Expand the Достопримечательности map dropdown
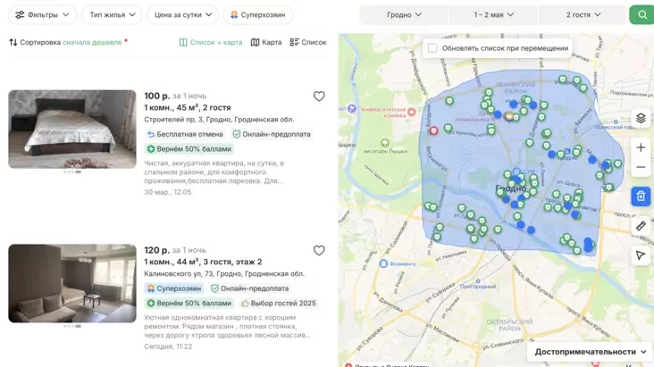Image resolution: width=654 pixels, height=367 pixels. point(590,352)
